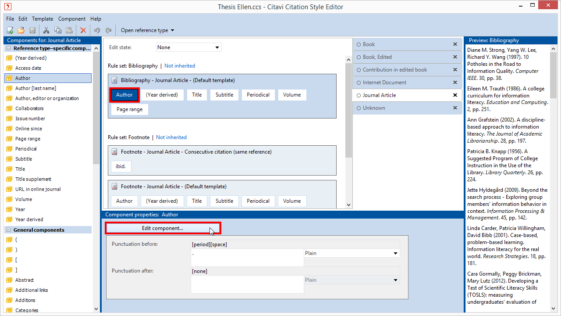The image size is (561, 316).
Task: Open Punctuation before font style dropdown
Action: pyautogui.click(x=352, y=253)
